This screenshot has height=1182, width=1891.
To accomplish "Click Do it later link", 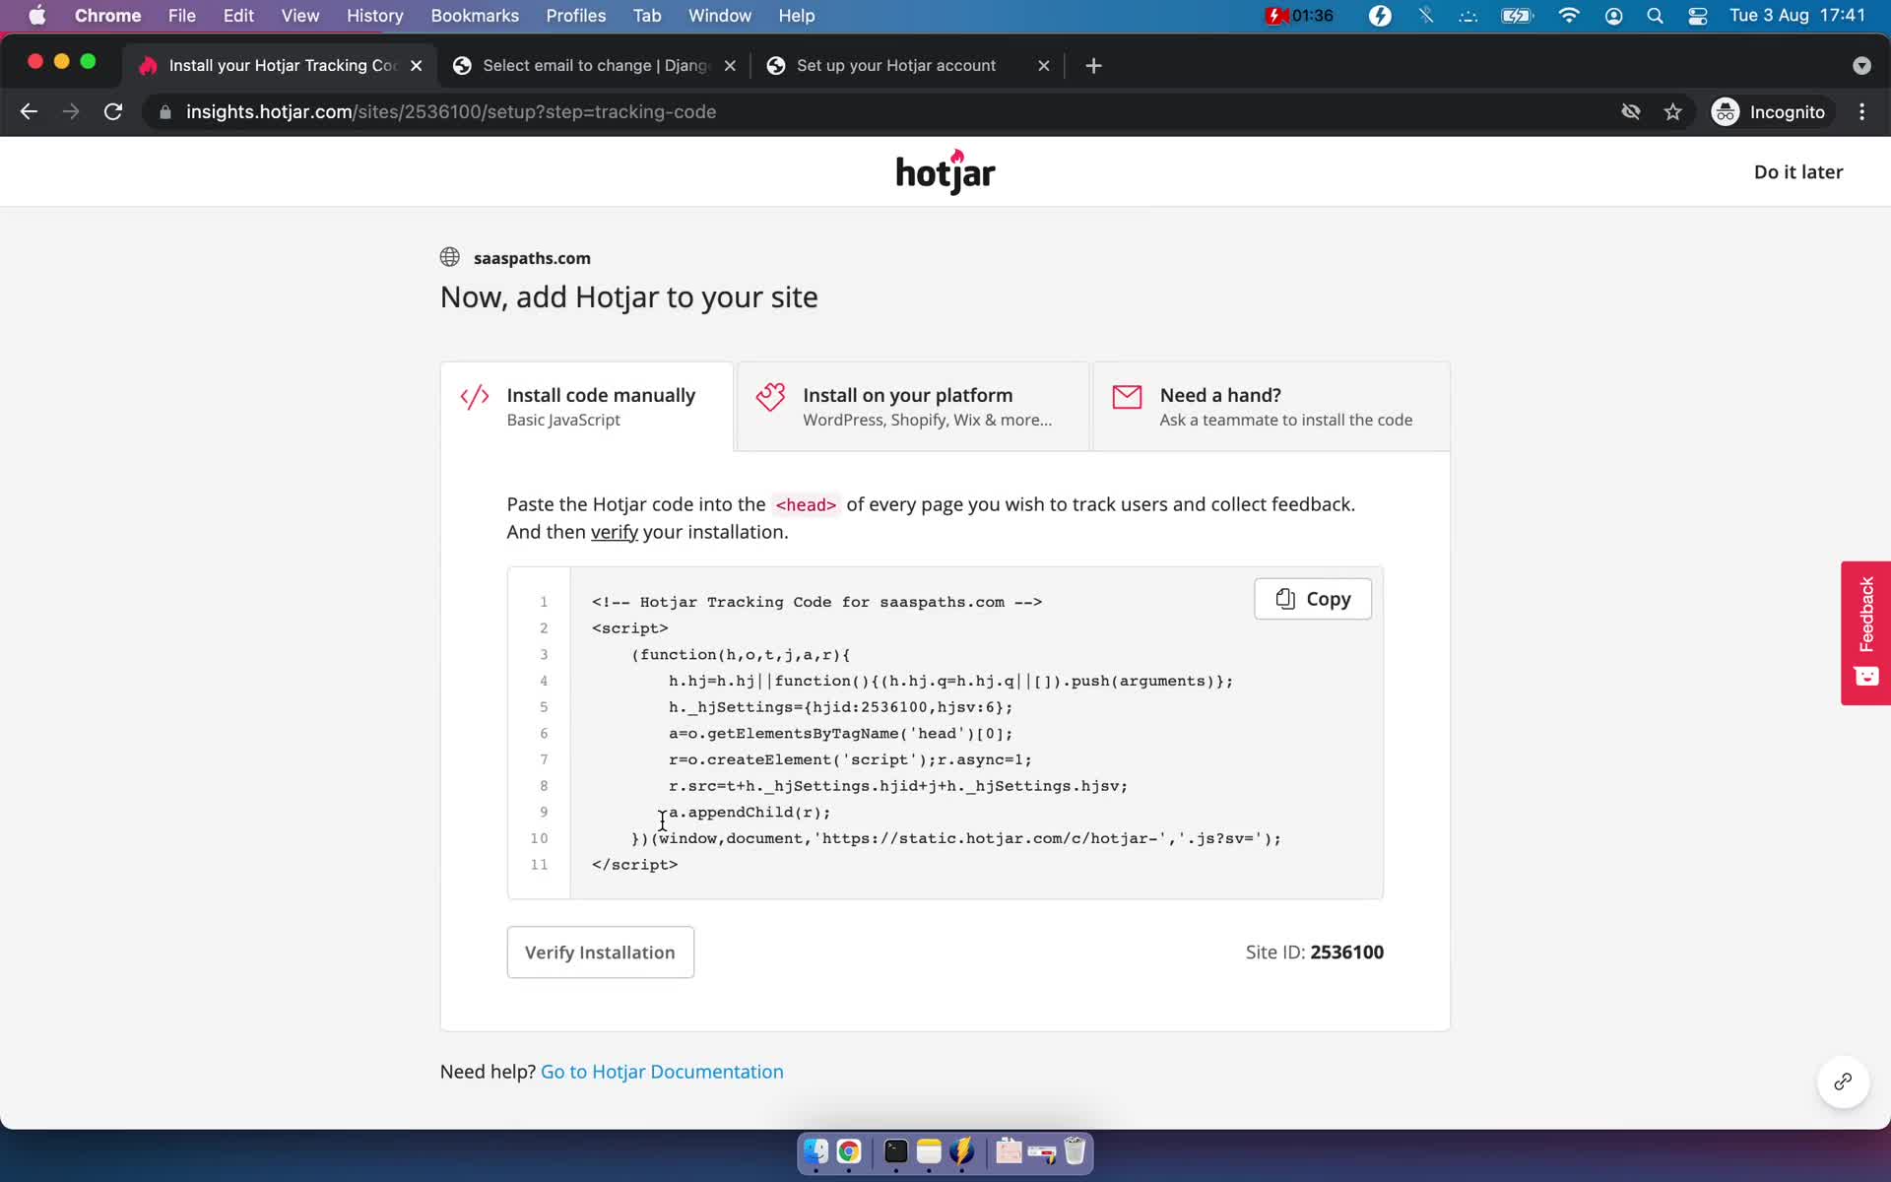I will tap(1797, 171).
